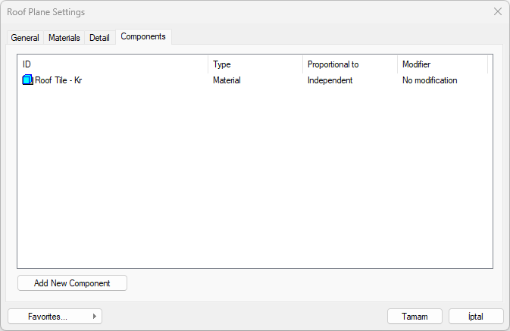Go to the Detail tab
Image resolution: width=510 pixels, height=331 pixels.
tap(99, 38)
